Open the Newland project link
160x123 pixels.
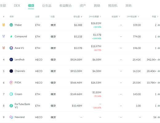(x=20, y=117)
